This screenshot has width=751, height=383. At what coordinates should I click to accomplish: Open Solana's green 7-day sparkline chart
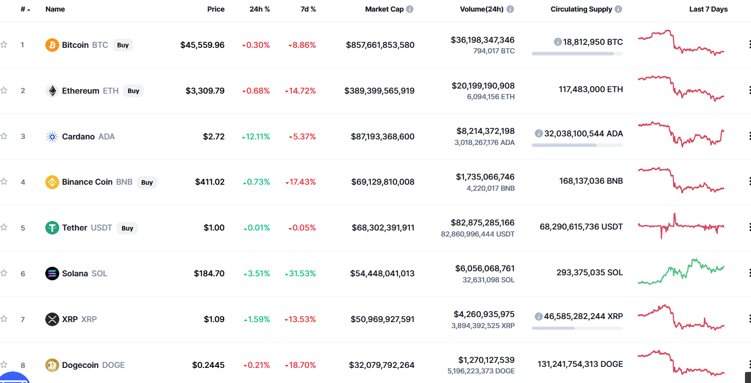click(681, 272)
